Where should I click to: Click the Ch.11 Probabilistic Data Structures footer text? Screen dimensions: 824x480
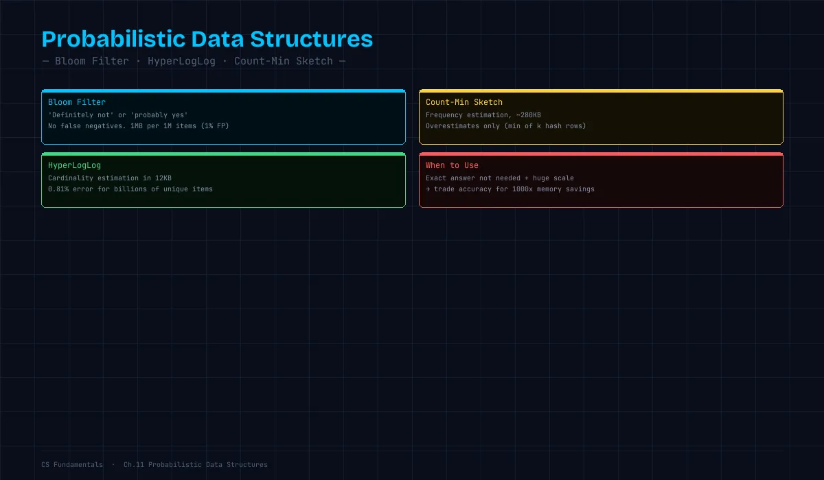[196, 465]
